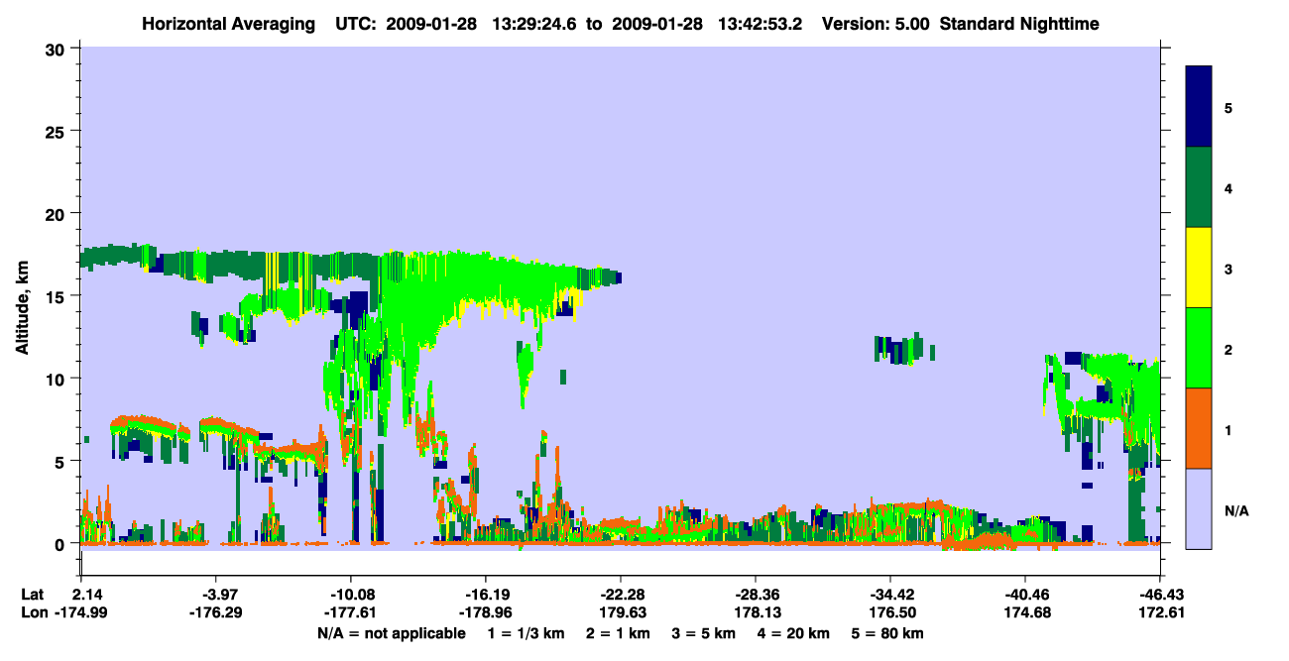Click longitude value 176.50
1289x661 pixels.
(x=893, y=612)
